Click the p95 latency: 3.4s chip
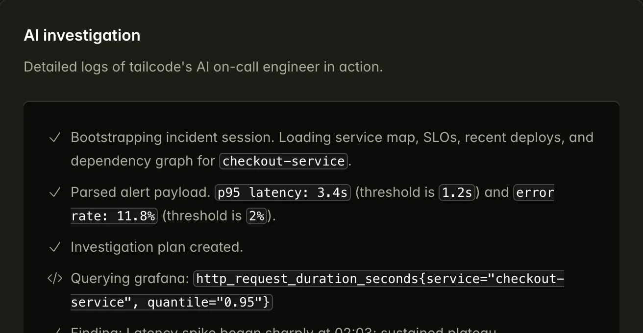 [283, 192]
